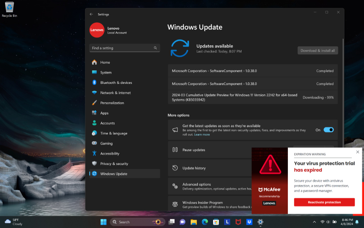Viewport: 364px width, 228px height.
Task: Select Windows Update in the sidebar
Action: point(114,174)
